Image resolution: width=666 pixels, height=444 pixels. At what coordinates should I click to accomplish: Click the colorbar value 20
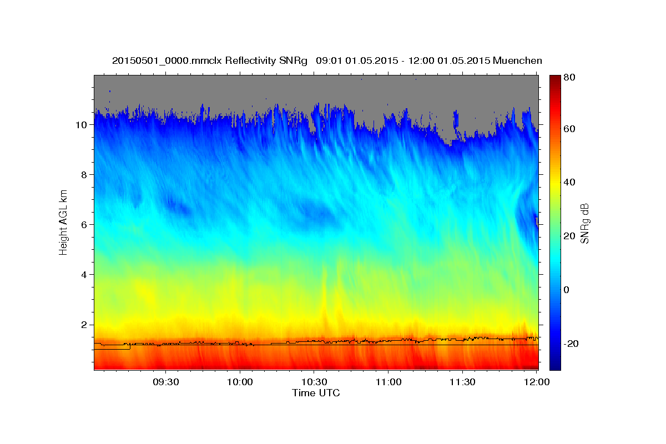click(x=569, y=236)
